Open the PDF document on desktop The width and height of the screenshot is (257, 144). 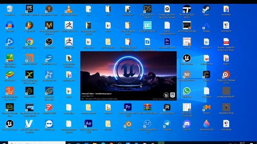pos(226,42)
